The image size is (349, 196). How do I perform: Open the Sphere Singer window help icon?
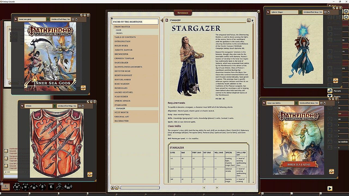point(337,8)
